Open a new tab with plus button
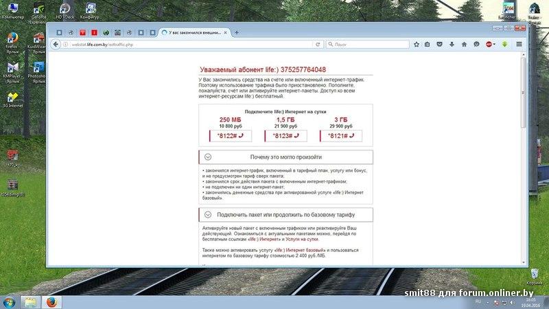Screen dimensions: 549x309 (x=237, y=32)
